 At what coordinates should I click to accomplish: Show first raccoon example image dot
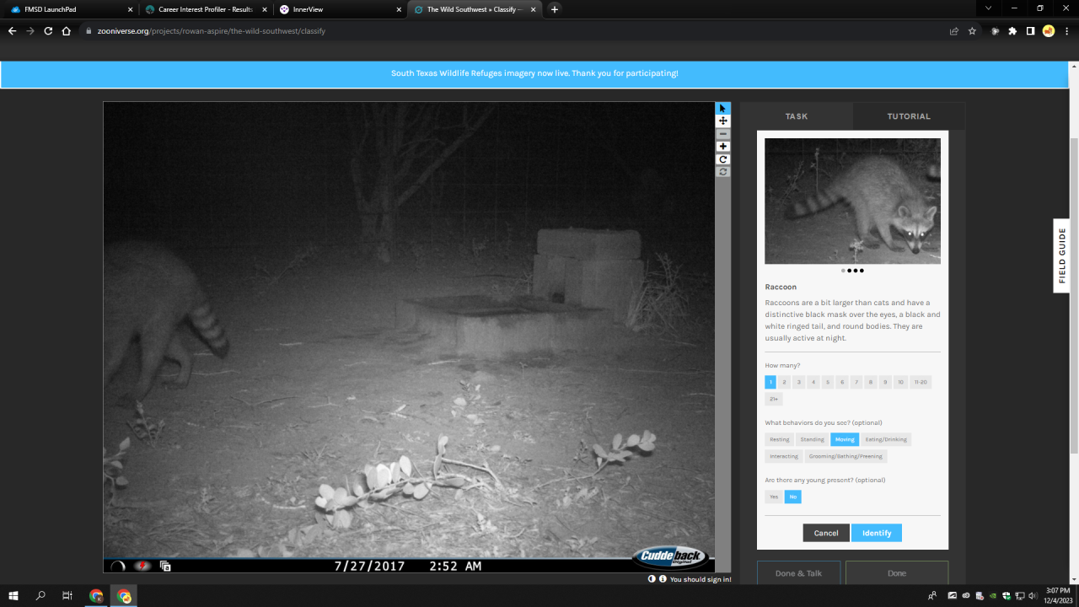tap(843, 271)
